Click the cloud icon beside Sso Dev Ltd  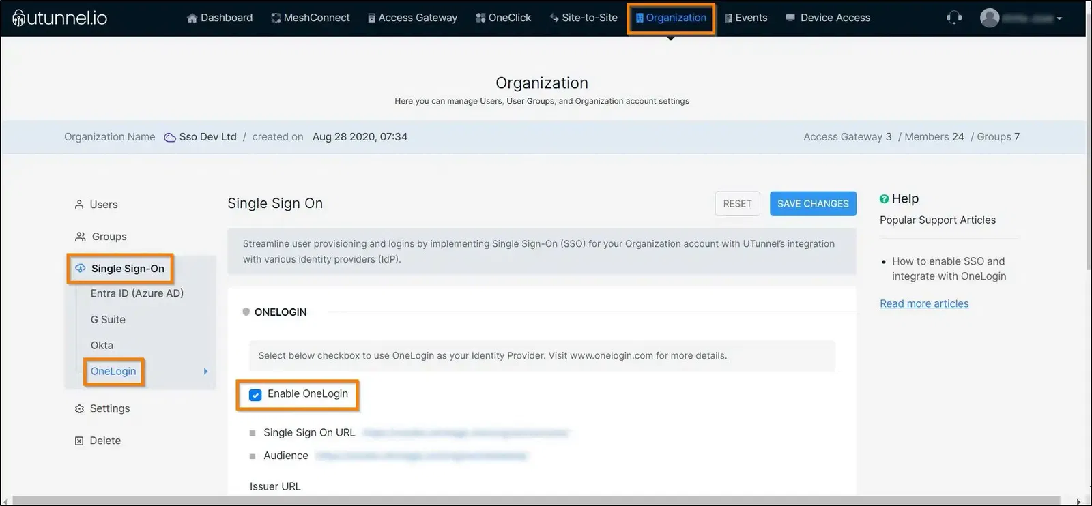pos(170,137)
